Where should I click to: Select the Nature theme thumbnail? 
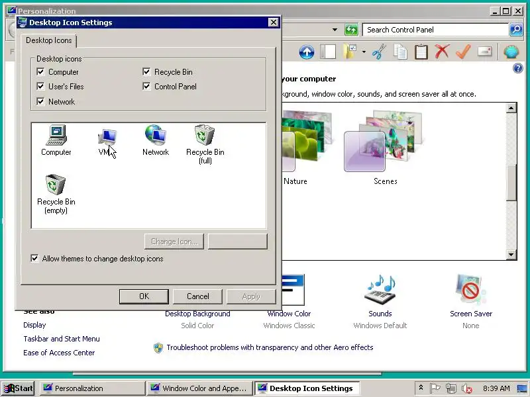click(307, 140)
